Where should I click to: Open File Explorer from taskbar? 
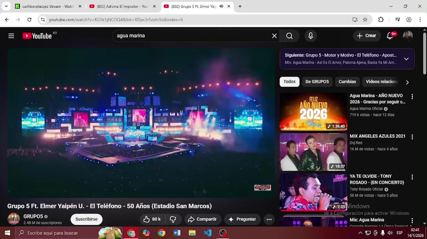(192, 233)
